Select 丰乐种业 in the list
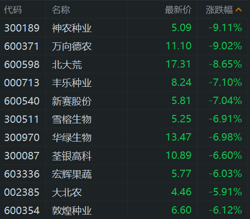Screen dimensions: 250x219 72,83
